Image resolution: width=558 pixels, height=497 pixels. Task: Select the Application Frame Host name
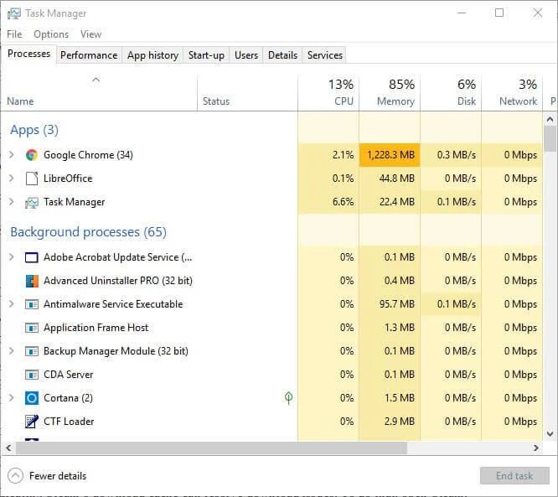(96, 328)
